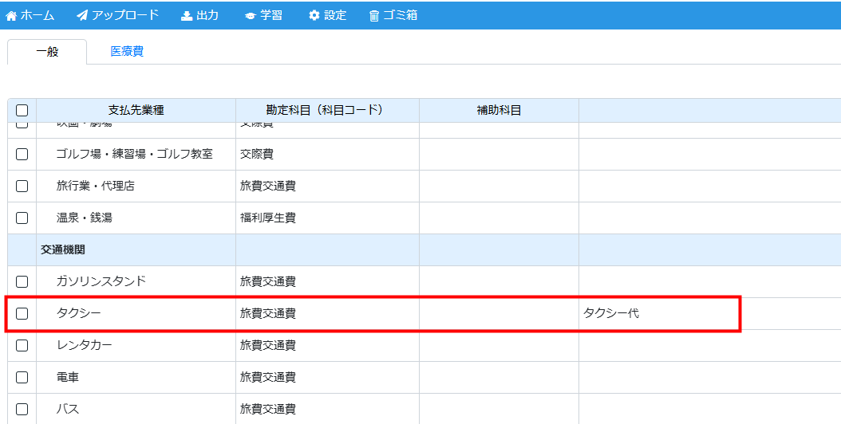Click the Home house icon
The image size is (841, 424).
pos(11,16)
